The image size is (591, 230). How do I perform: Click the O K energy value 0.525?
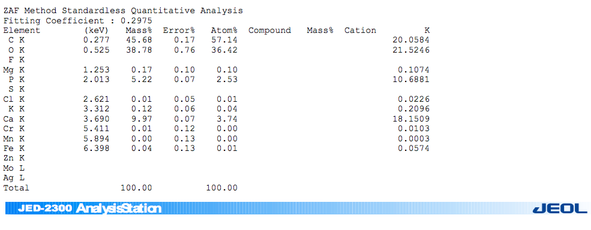point(97,50)
